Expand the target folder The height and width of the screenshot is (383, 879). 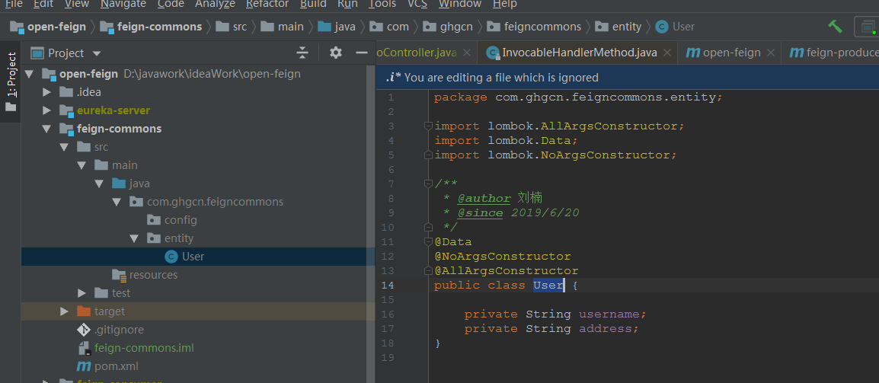(65, 311)
